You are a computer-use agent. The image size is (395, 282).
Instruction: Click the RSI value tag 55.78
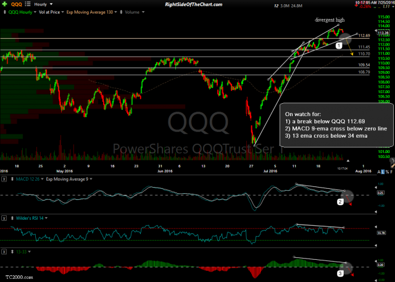click(x=380, y=233)
